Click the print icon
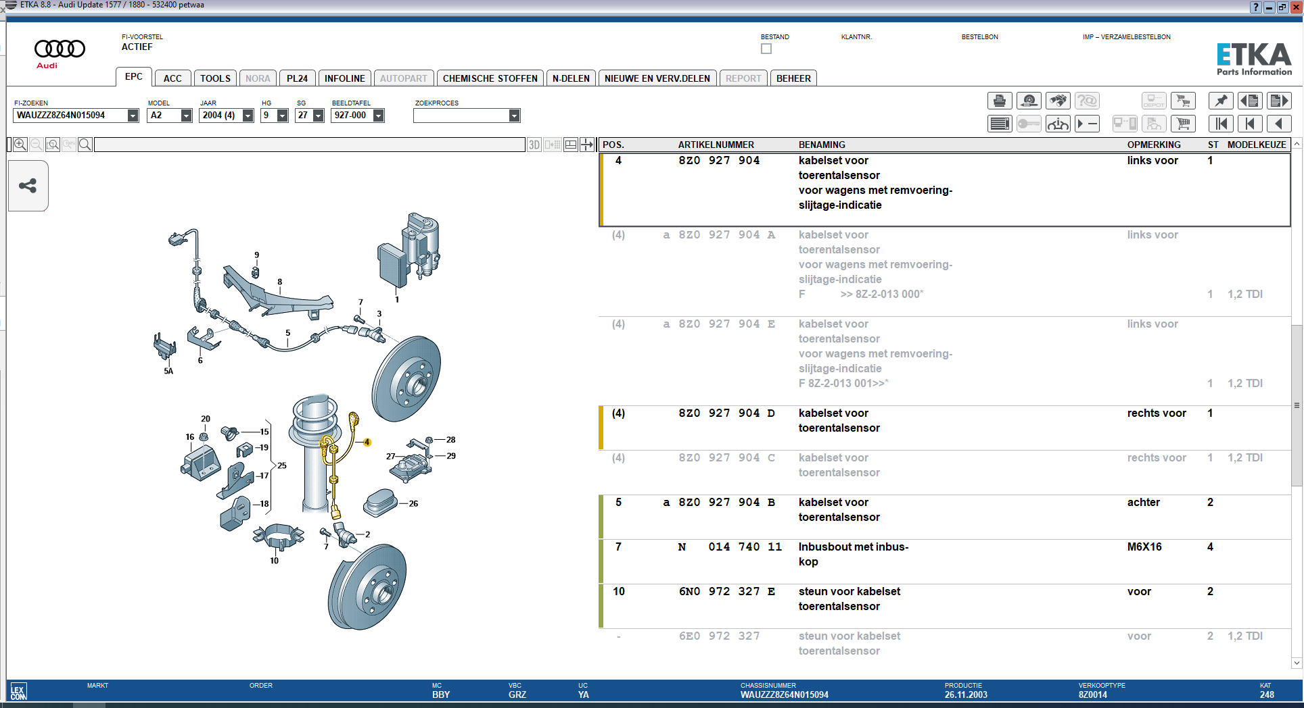This screenshot has width=1304, height=708. (x=1000, y=101)
